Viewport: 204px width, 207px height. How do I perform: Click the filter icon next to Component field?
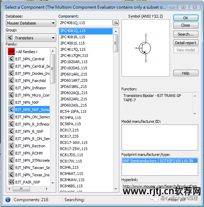tap(116, 23)
